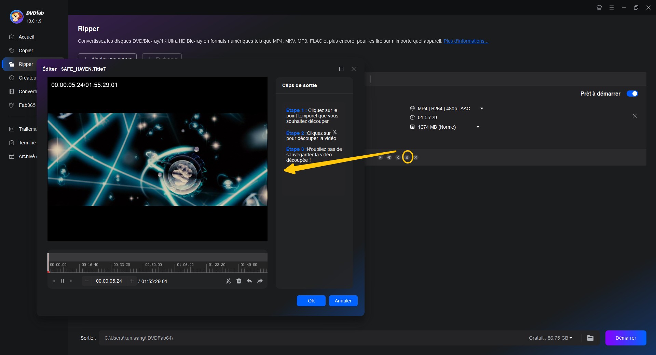Click the trim scissors icon in task row
This screenshot has width=656, height=355.
407,157
